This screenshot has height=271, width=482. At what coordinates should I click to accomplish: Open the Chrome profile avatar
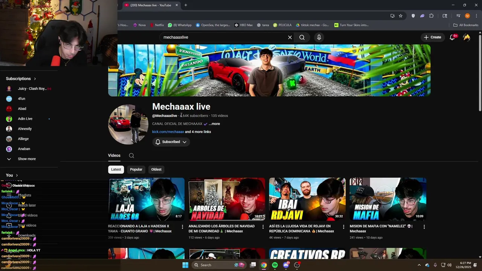(467, 16)
